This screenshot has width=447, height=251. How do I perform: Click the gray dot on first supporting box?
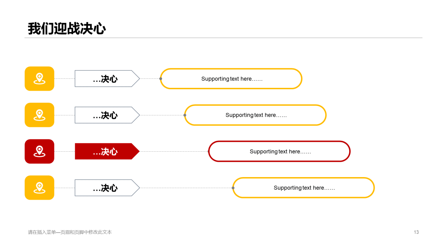coord(161,79)
